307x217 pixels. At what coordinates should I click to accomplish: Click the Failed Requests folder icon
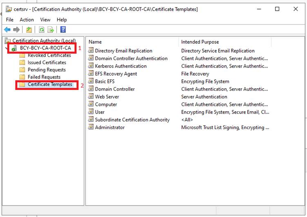pos(22,77)
